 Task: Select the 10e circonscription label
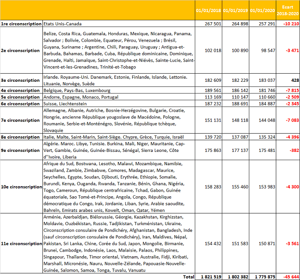point(21,187)
